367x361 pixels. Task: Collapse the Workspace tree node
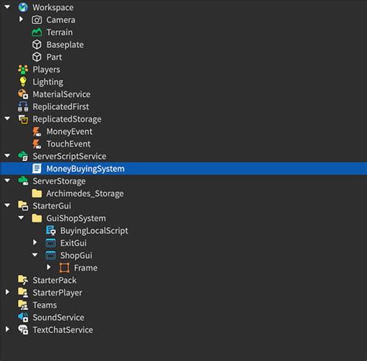[x=8, y=7]
